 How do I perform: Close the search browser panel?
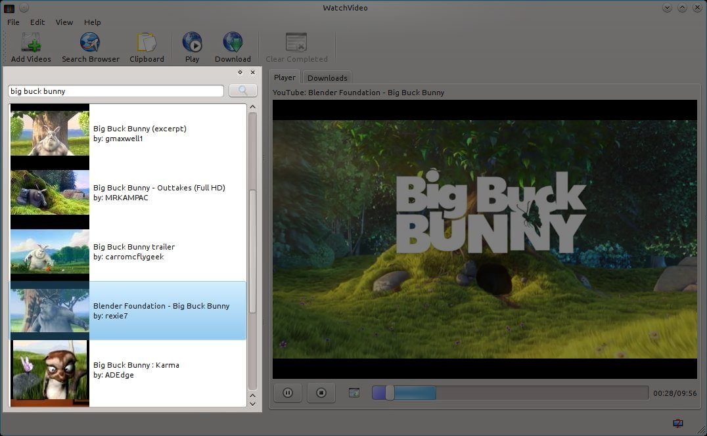(253, 72)
